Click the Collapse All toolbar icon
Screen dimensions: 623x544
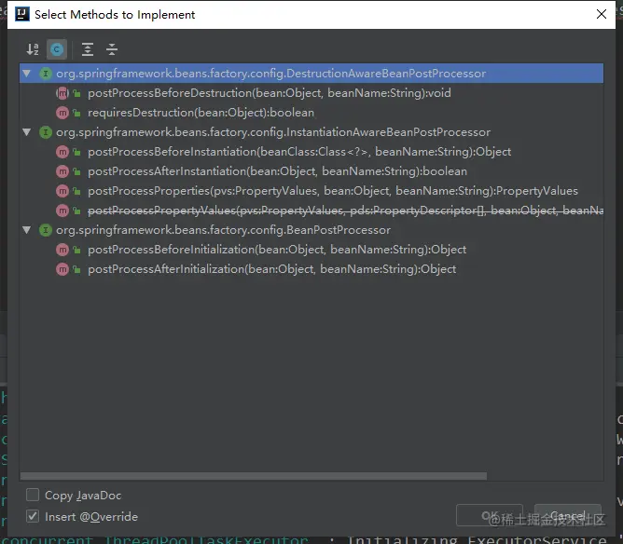point(112,49)
